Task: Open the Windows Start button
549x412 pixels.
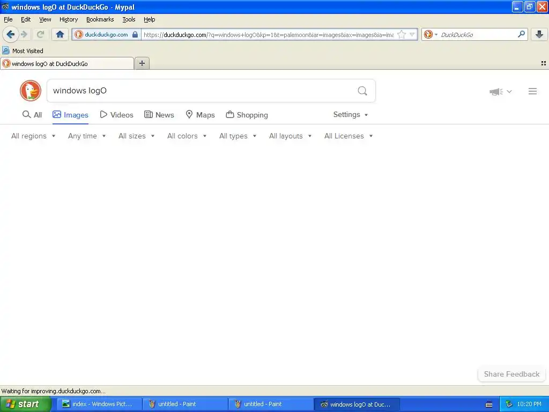Action: coord(26,404)
